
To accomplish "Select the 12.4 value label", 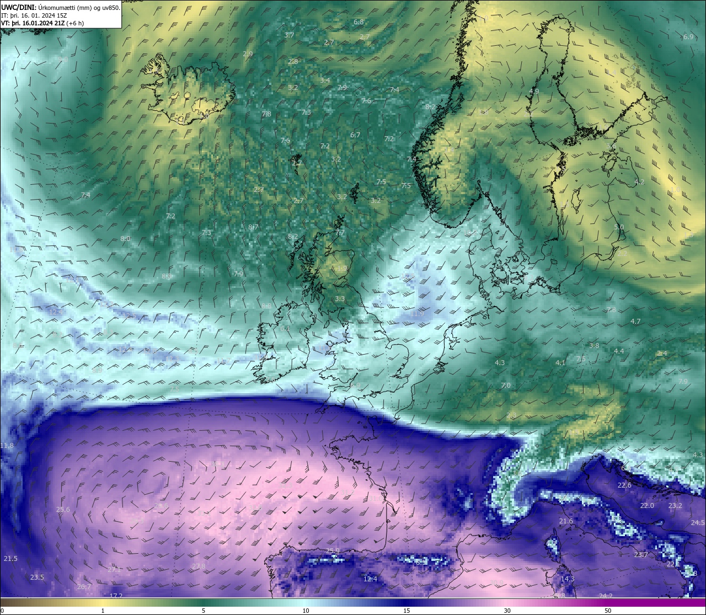I will tap(370, 579).
